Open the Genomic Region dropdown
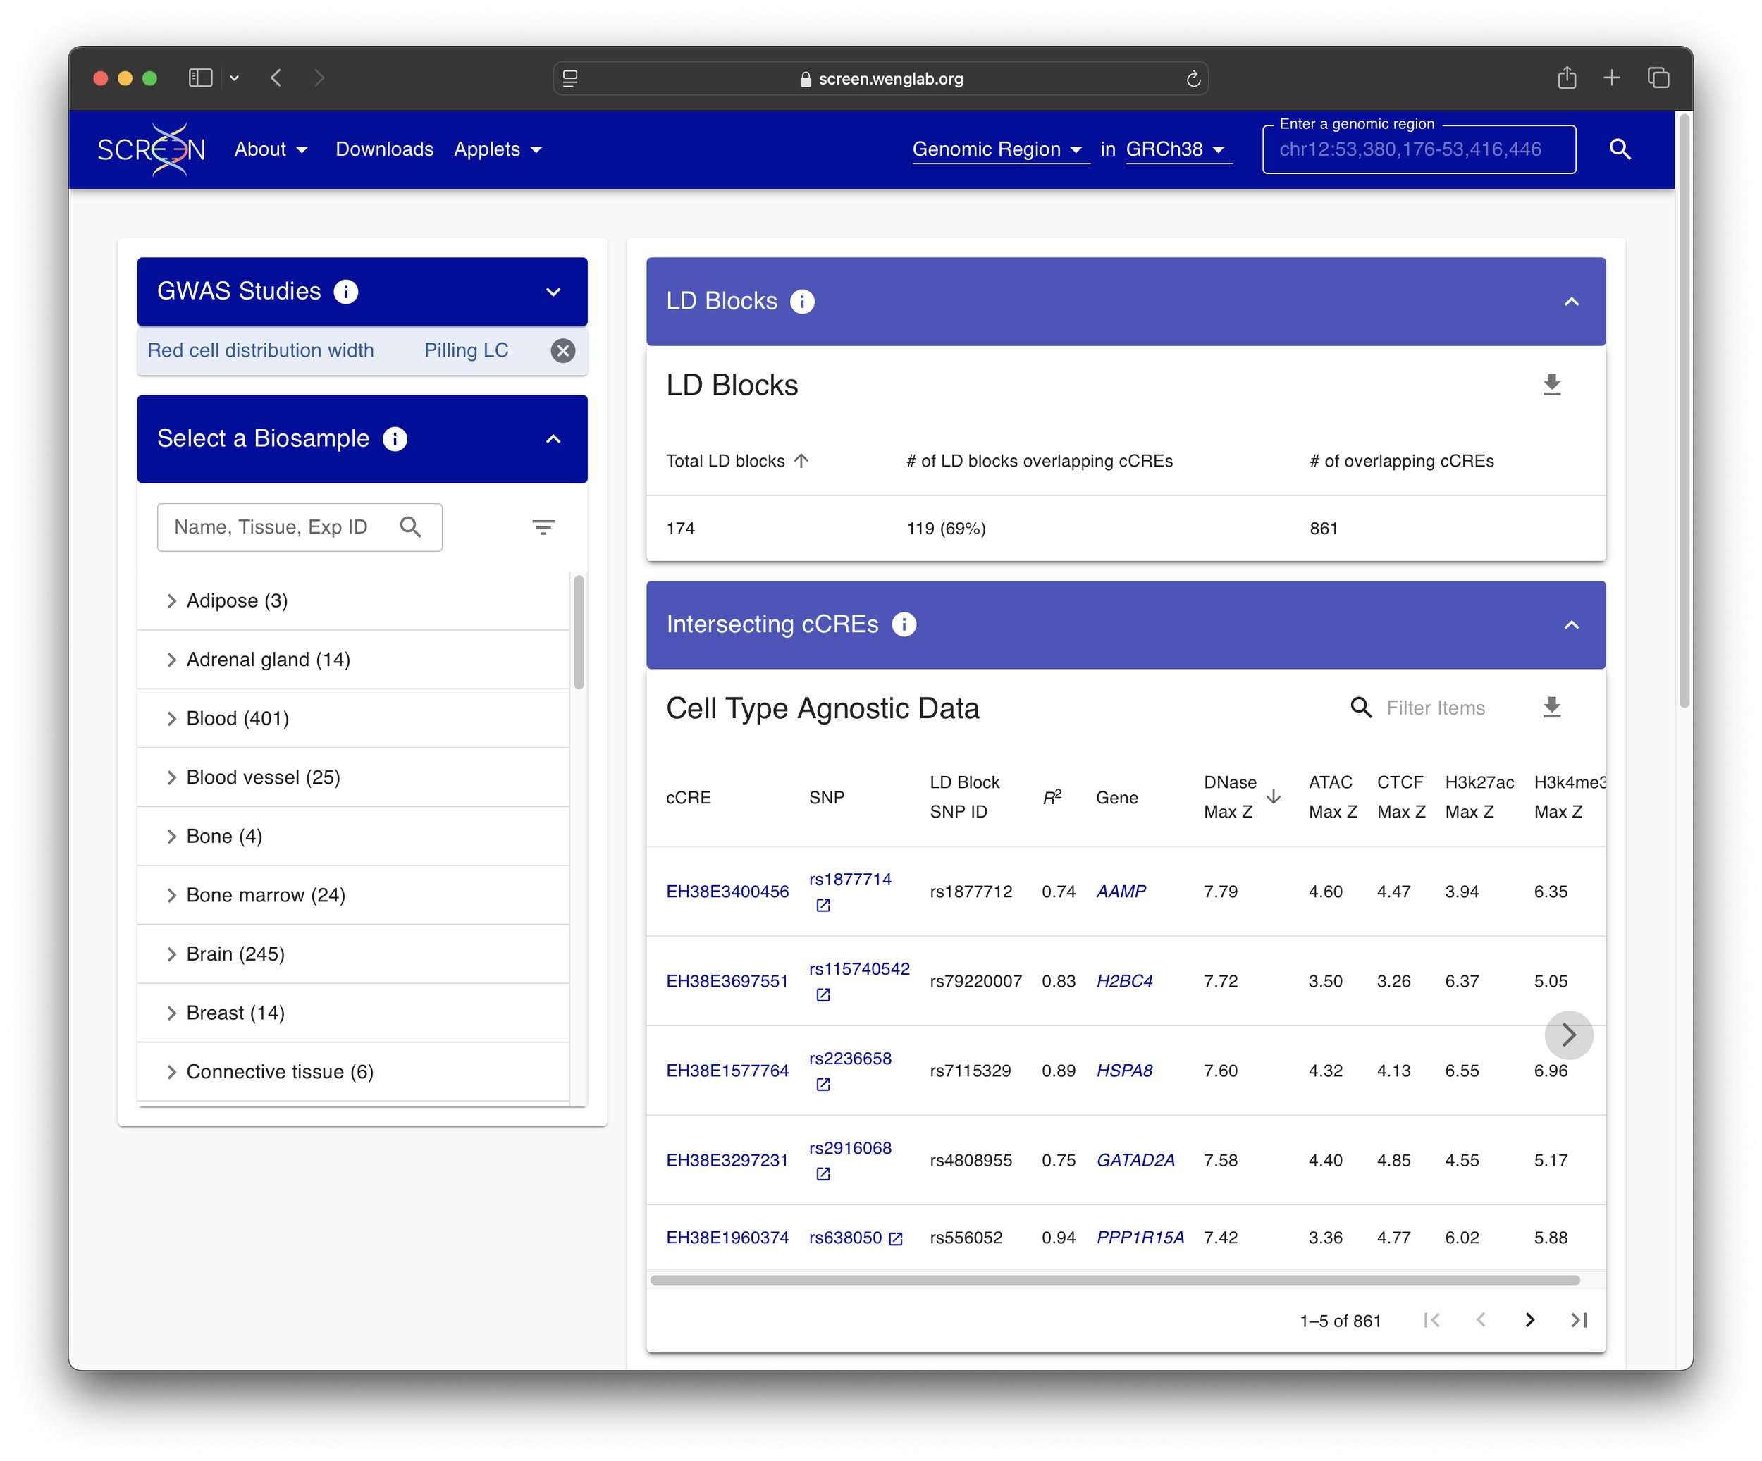The image size is (1762, 1461). point(1000,149)
